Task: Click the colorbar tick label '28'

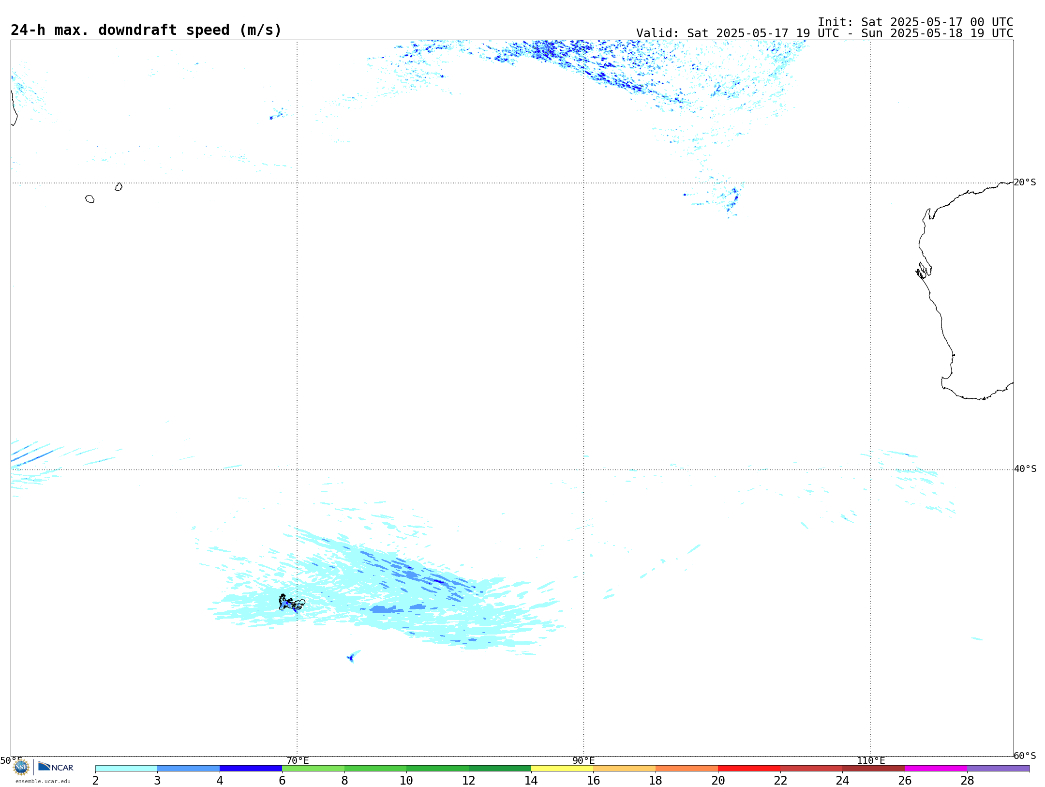Action: point(967,781)
